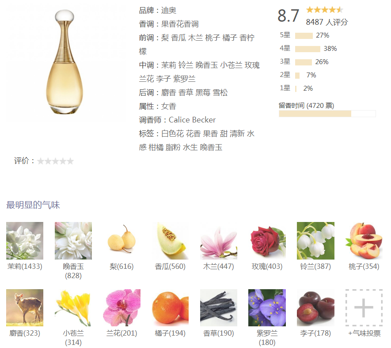The width and height of the screenshot is (391, 348).
Task: Click the 1星 2% rating bar
Action: 296,88
